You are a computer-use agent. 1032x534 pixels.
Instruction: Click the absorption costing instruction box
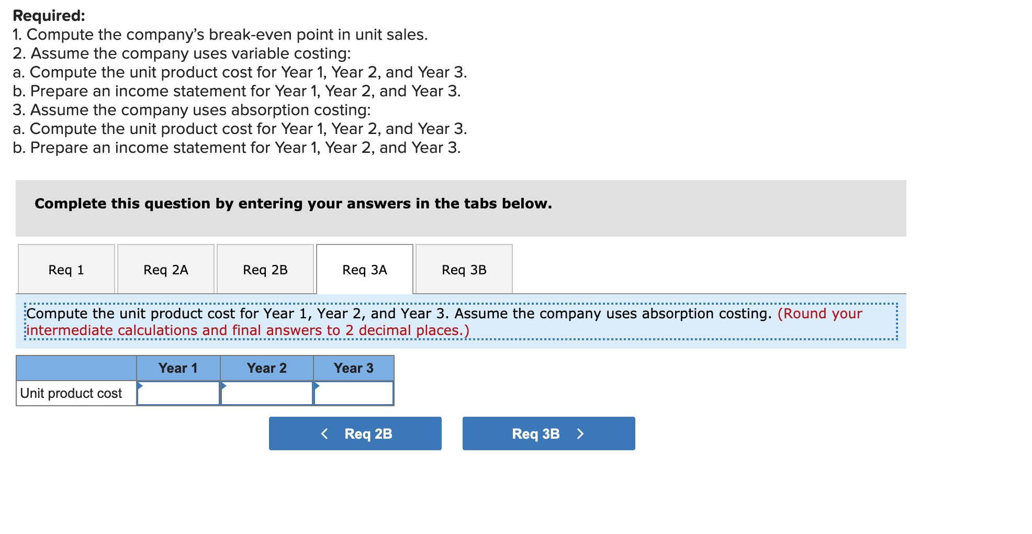click(x=461, y=321)
